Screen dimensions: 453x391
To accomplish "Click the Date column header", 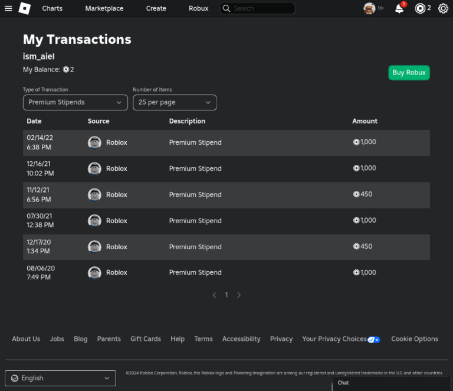I will tap(34, 121).
